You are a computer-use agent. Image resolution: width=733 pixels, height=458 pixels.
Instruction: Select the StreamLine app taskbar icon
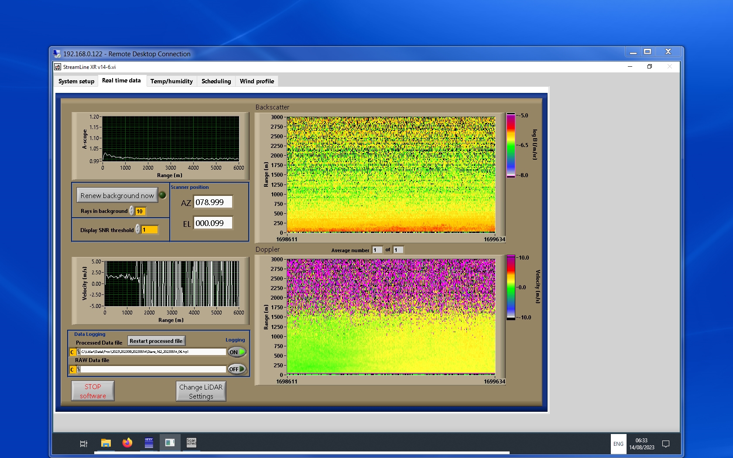(x=170, y=443)
